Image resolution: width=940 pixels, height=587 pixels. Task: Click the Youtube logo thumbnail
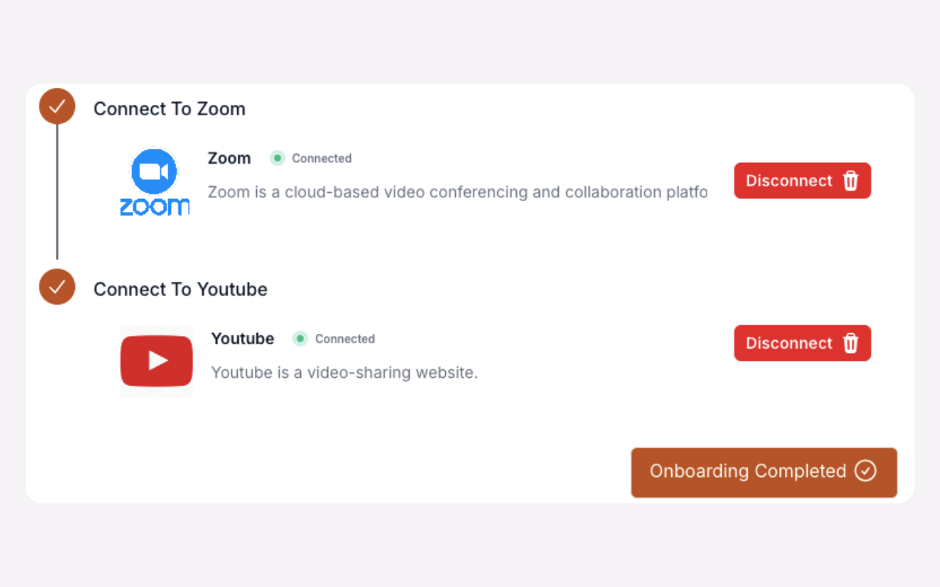tap(156, 360)
